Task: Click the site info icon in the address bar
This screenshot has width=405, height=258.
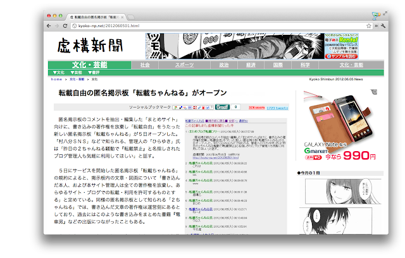Action: pyautogui.click(x=75, y=26)
